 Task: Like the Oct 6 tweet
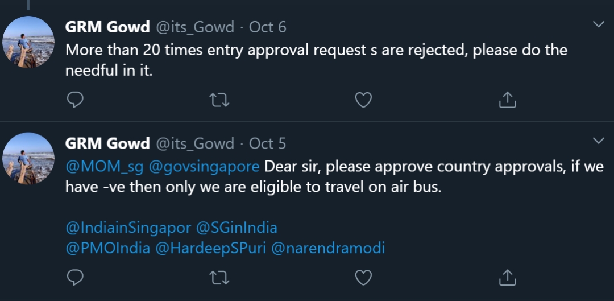pyautogui.click(x=363, y=100)
